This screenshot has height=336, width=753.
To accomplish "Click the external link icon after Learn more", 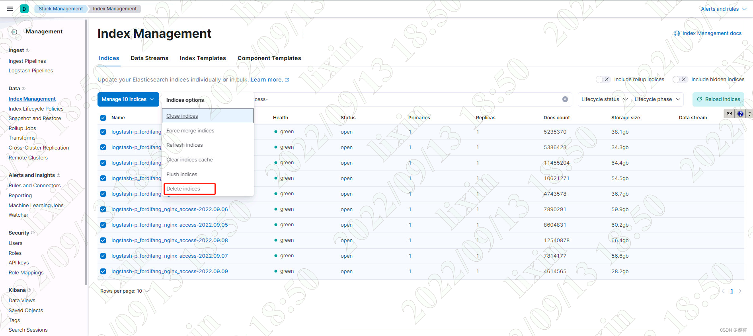I will 287,80.
